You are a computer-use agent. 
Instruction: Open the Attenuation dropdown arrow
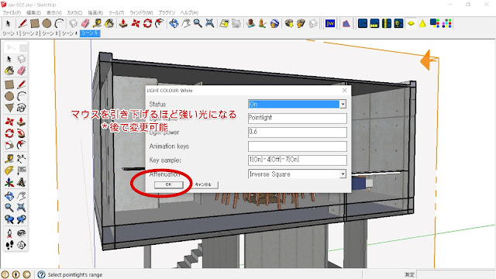343,174
